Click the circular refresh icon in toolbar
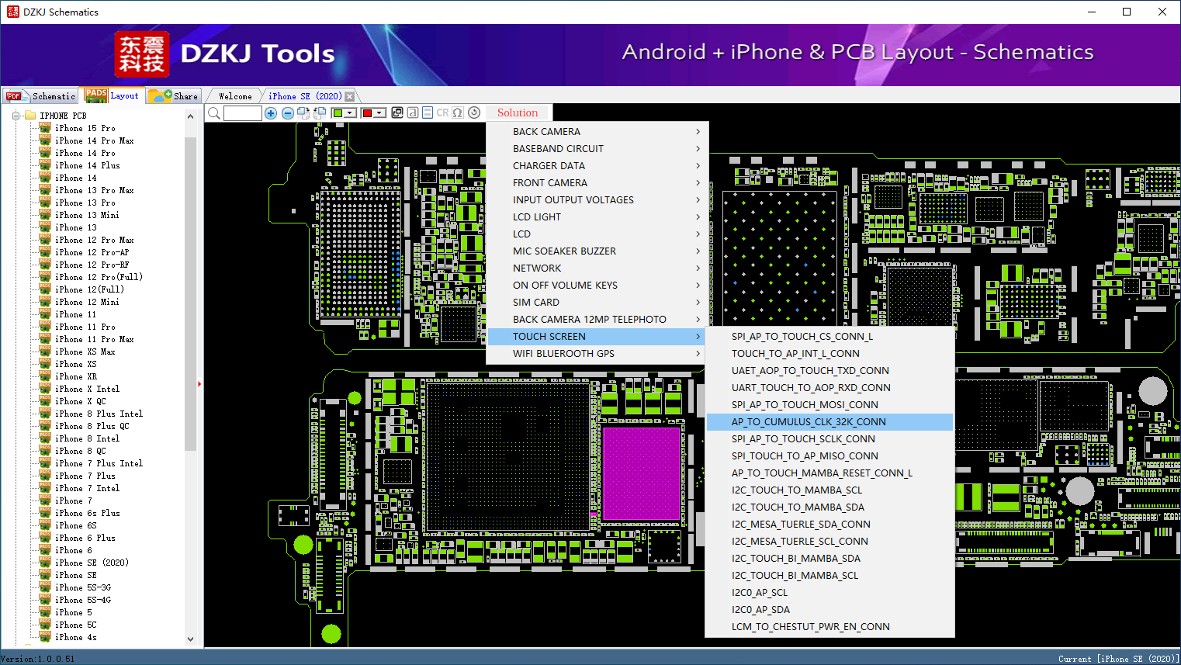The image size is (1181, 665). [x=474, y=113]
